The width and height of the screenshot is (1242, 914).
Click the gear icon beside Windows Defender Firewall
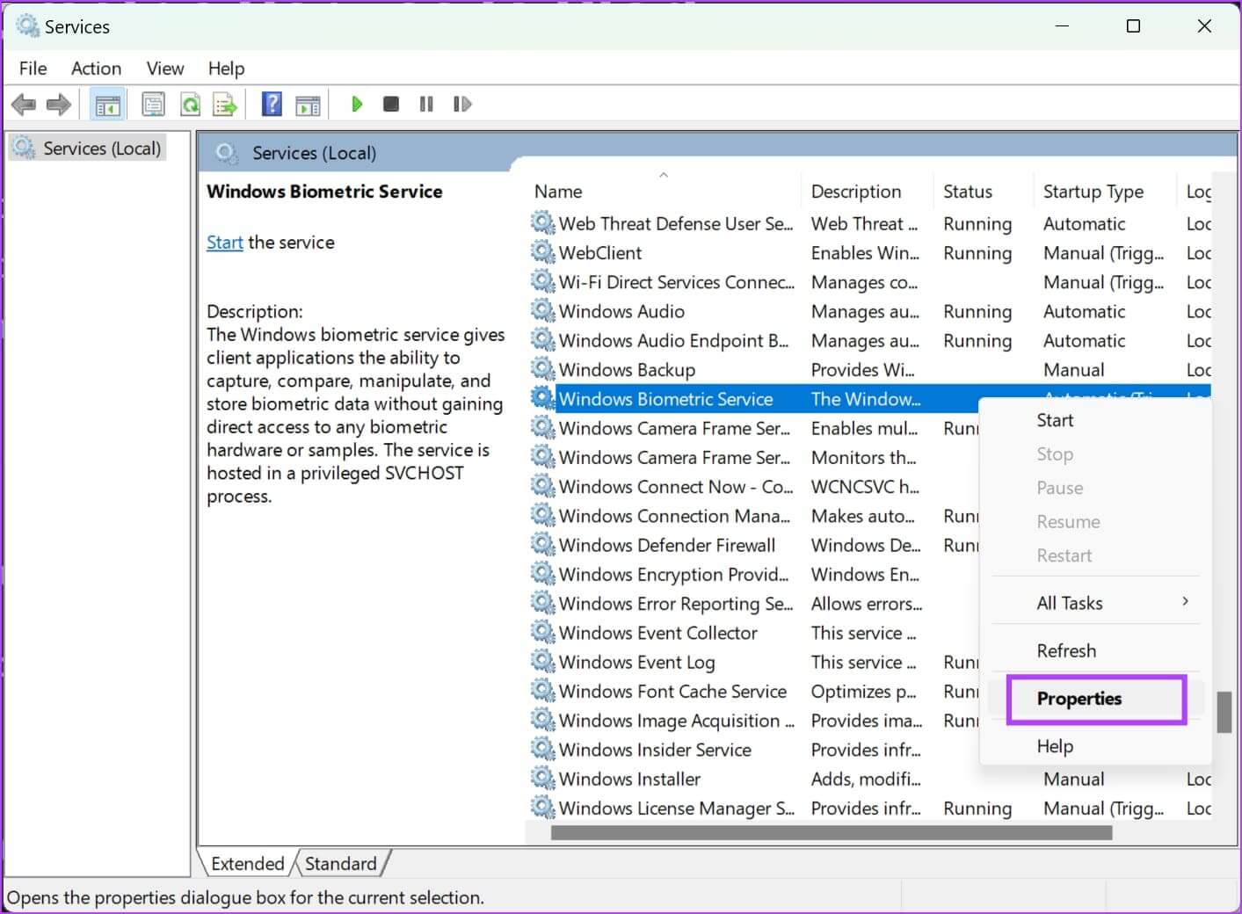coord(543,544)
